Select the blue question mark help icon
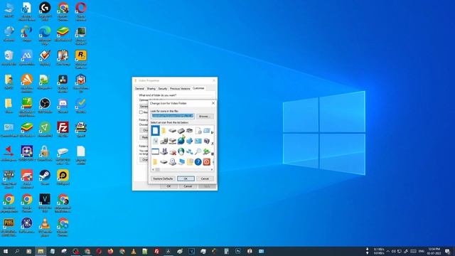The height and width of the screenshot is (256, 455). 198,161
